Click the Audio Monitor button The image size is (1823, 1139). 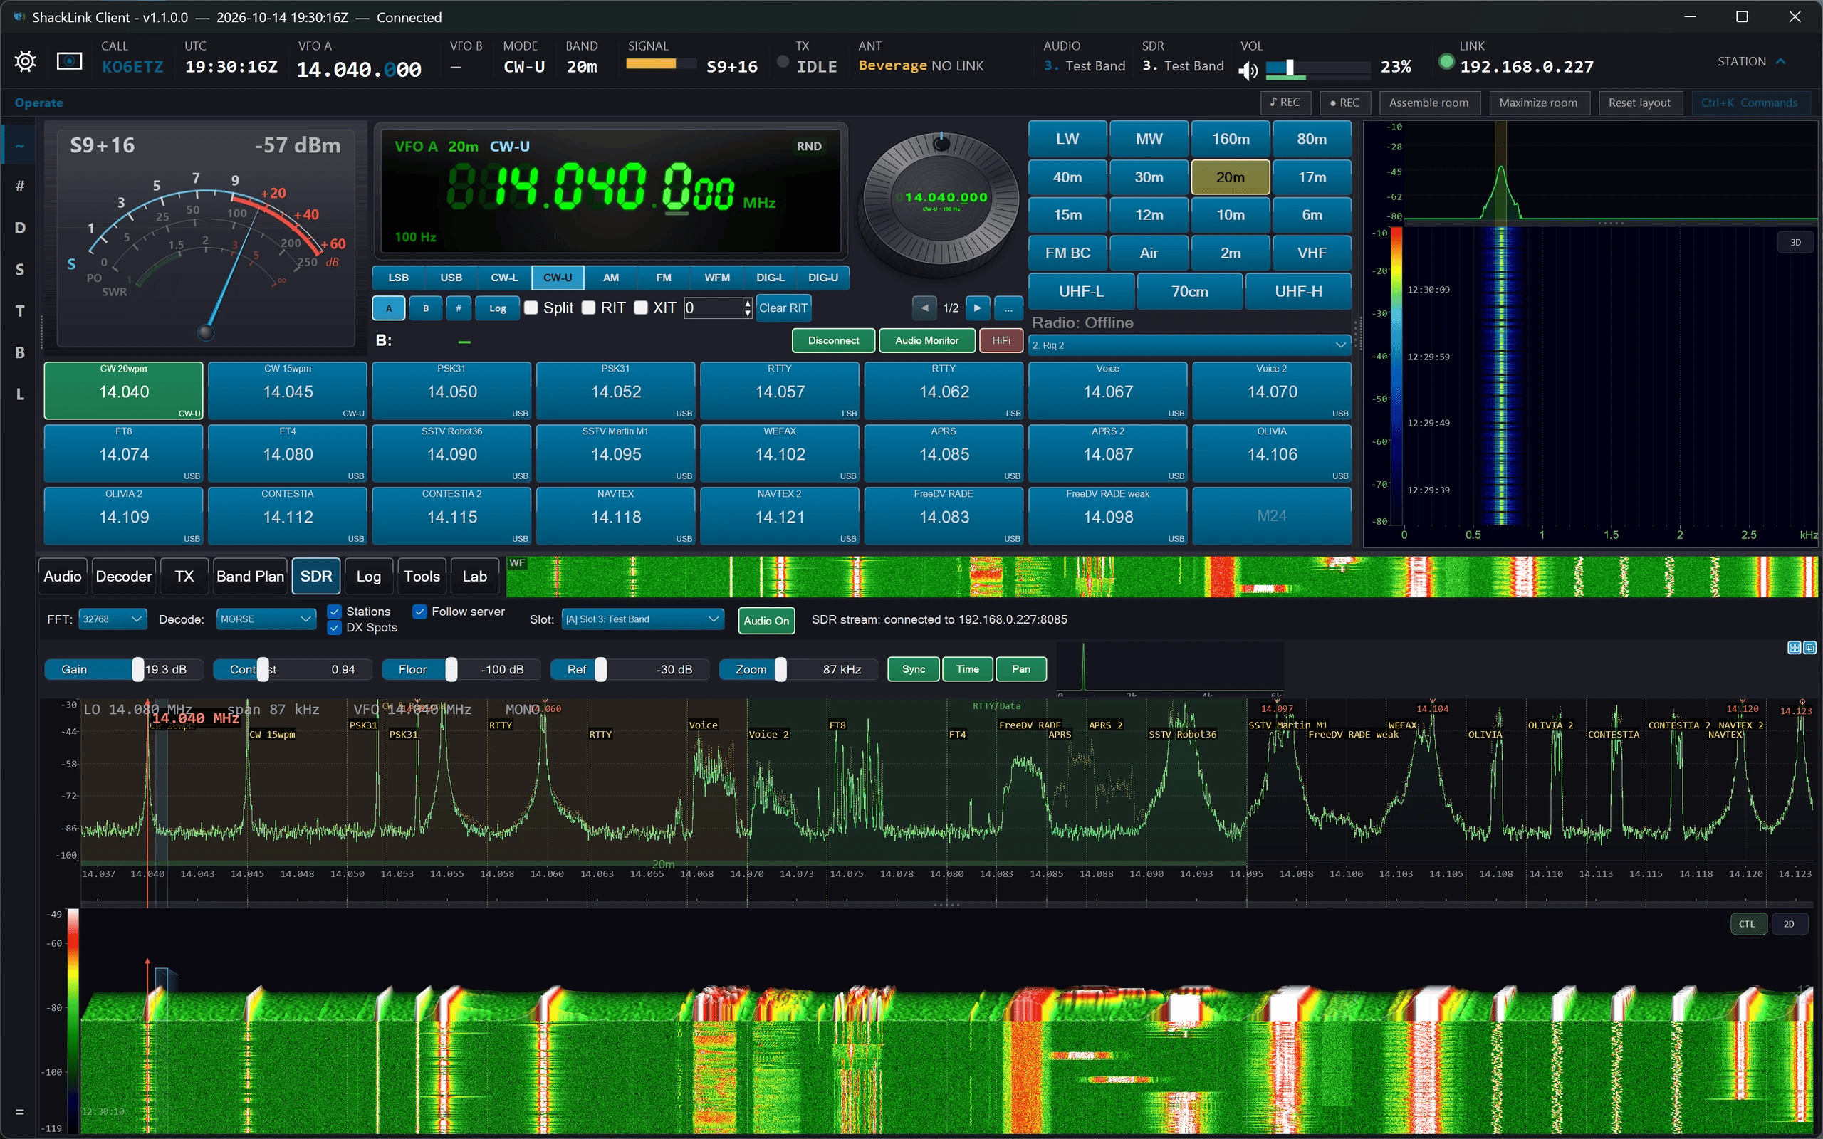point(926,340)
